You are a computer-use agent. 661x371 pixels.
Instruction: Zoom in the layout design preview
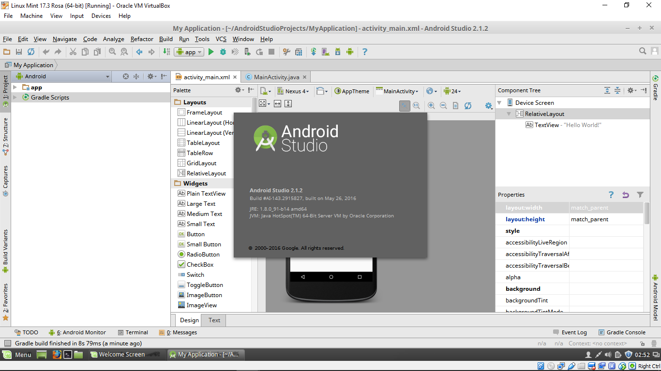tap(431, 106)
